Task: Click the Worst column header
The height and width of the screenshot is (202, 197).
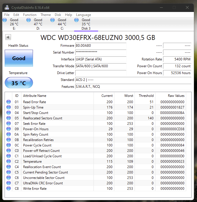Action: click(x=124, y=96)
